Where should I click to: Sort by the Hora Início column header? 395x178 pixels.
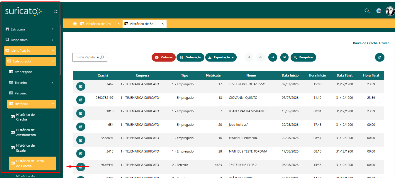(317, 75)
